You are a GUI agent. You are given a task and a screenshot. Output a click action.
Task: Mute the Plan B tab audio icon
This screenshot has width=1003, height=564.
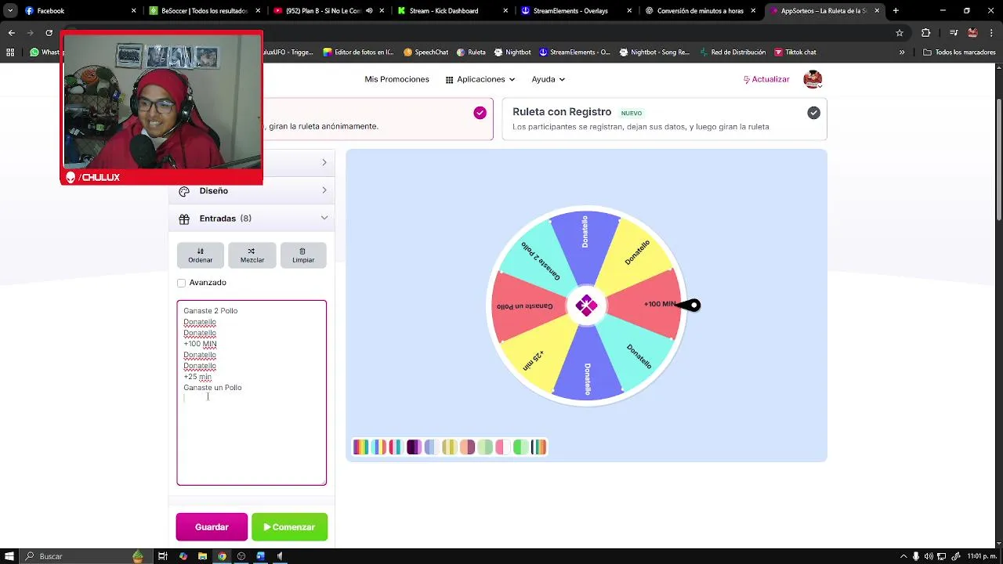pyautogui.click(x=369, y=11)
